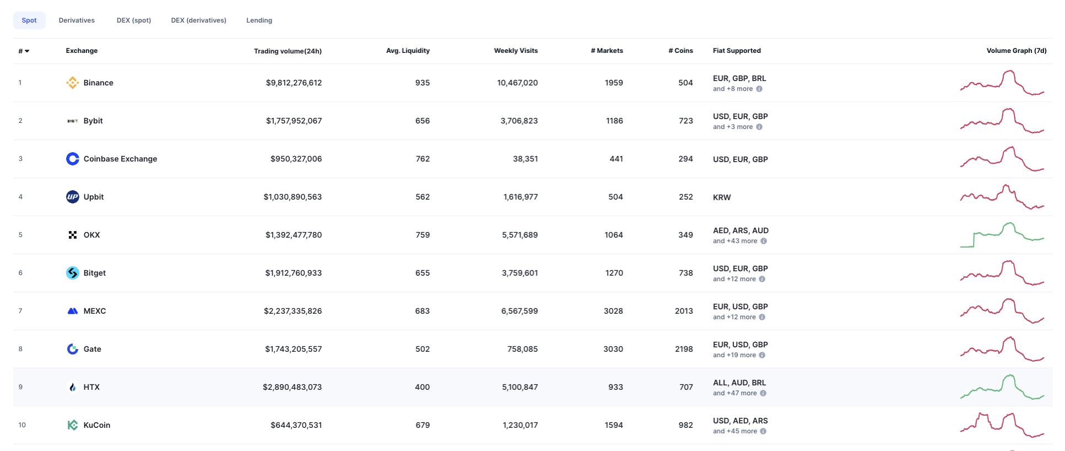Show HTX's additional fiat info icon
The image size is (1065, 451).
763,393
